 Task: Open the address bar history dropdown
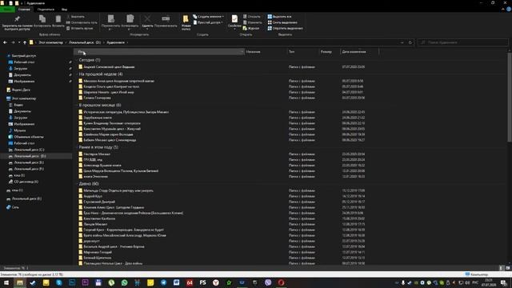click(402, 42)
